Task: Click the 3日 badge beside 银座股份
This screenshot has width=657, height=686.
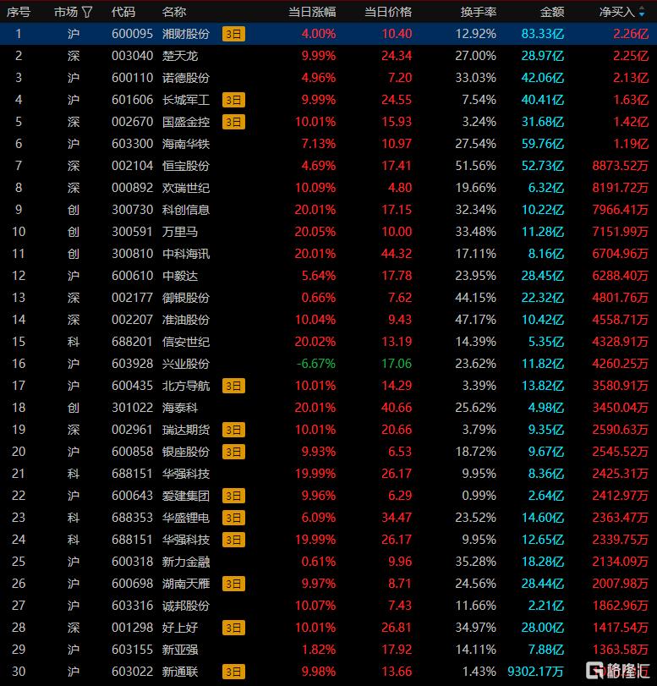Action: 233,452
